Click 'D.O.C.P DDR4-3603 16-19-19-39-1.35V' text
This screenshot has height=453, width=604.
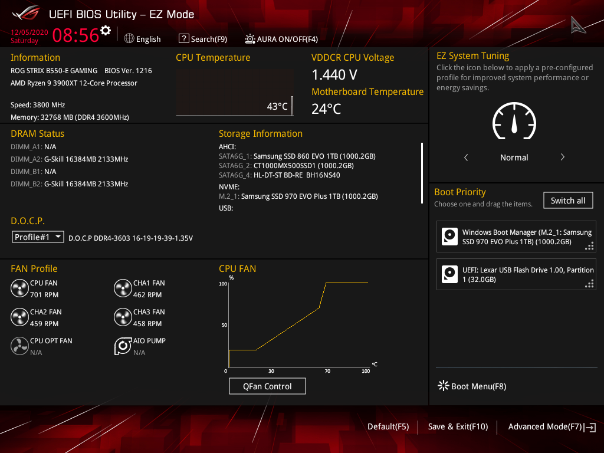coord(130,238)
